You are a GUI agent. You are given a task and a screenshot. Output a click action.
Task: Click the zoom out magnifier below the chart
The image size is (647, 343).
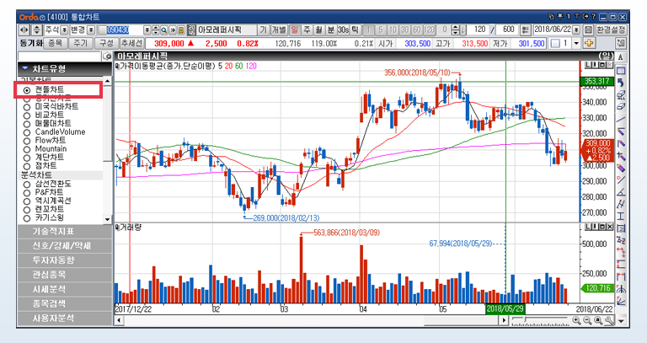(x=587, y=320)
